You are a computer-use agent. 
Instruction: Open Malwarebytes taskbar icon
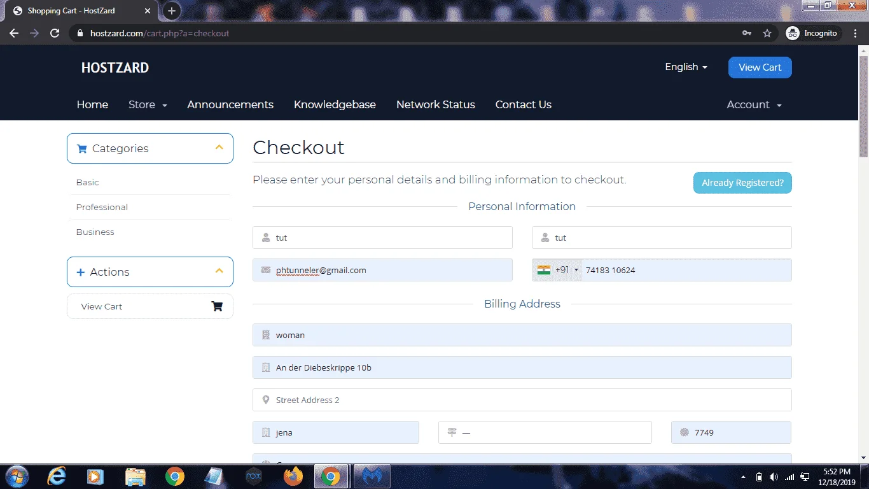pos(372,476)
